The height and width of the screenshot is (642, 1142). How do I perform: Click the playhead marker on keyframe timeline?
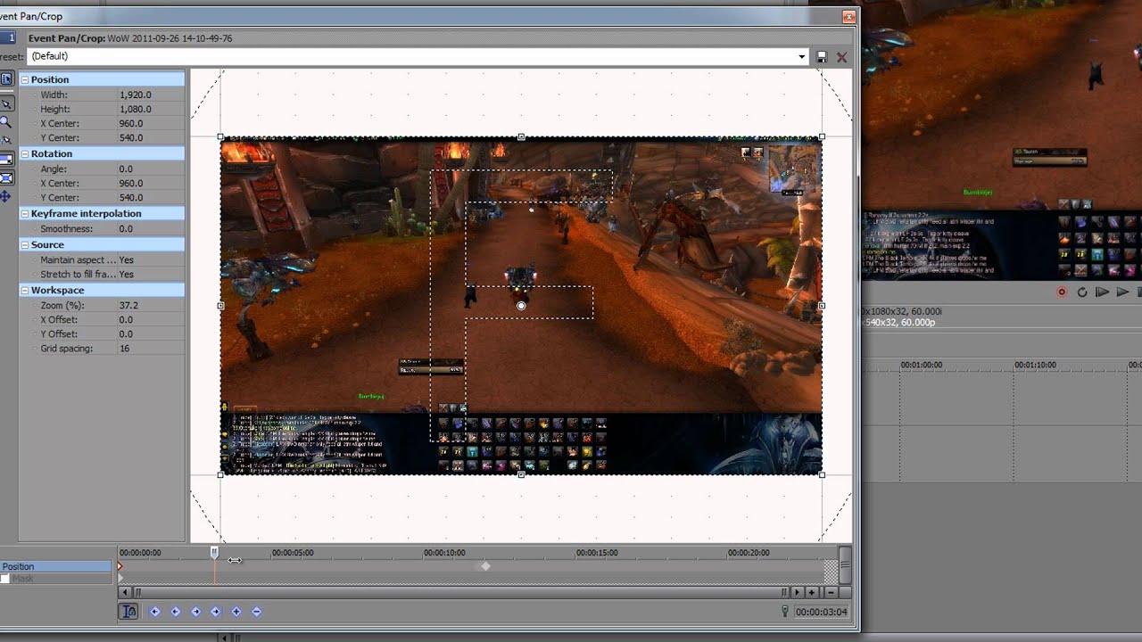pos(214,553)
